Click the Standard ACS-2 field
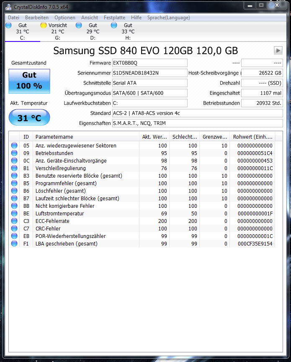This screenshot has height=362, width=291. 198,113
